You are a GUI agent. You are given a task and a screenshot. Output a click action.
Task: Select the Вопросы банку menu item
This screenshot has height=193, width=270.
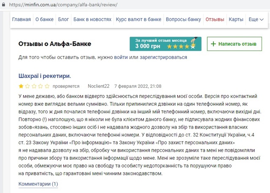click(184, 19)
